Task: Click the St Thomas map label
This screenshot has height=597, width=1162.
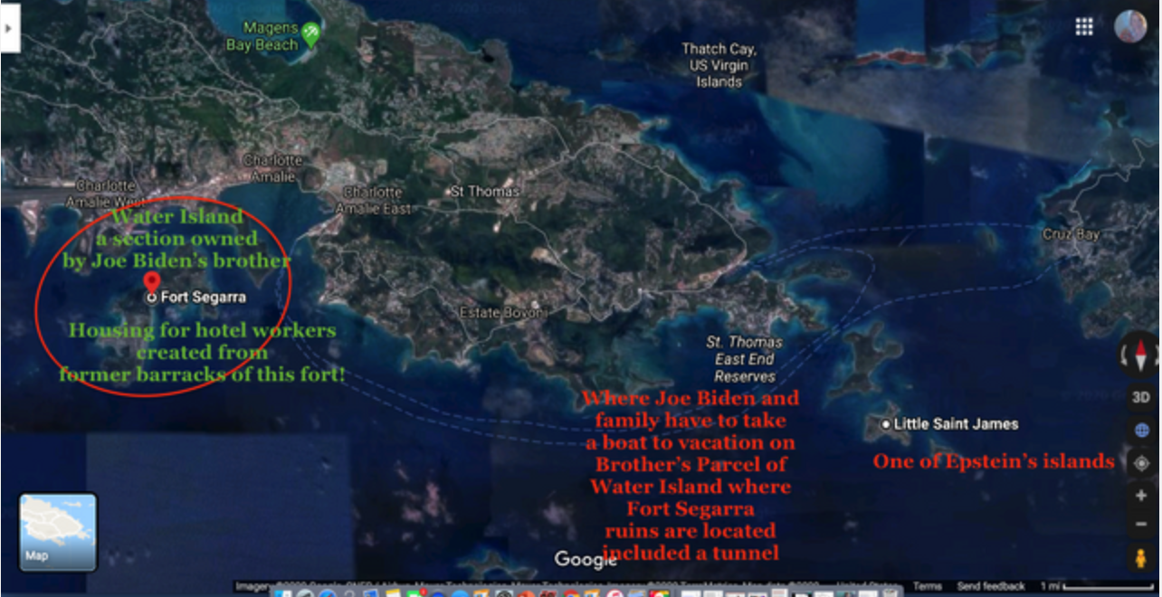Action: [485, 191]
